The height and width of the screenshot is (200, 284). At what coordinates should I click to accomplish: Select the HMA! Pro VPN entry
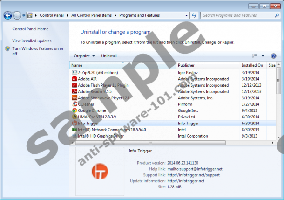pyautogui.click(x=97, y=117)
